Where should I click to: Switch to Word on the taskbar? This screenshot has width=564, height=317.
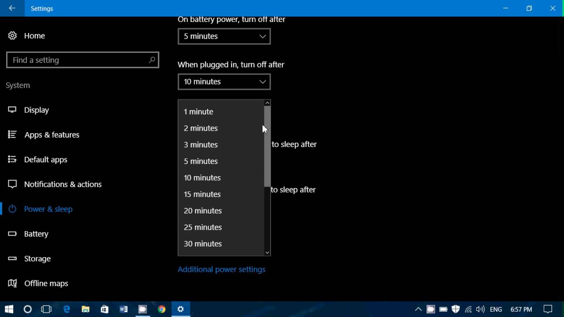[x=123, y=310]
